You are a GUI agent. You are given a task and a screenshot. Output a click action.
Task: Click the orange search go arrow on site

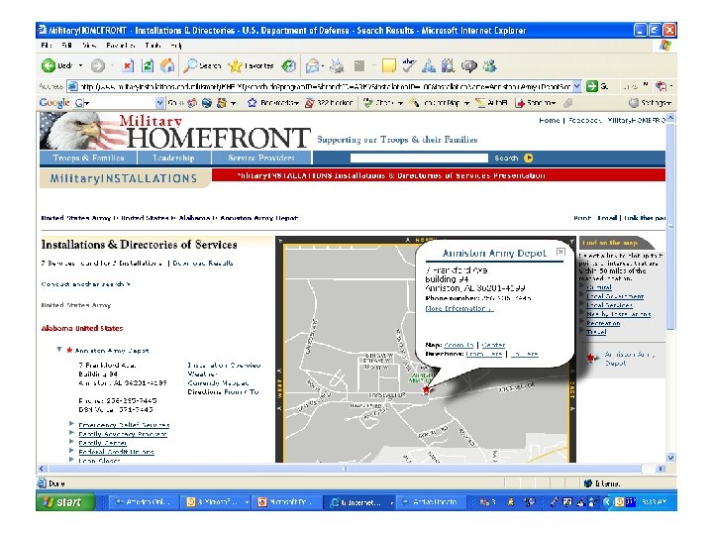(x=529, y=158)
